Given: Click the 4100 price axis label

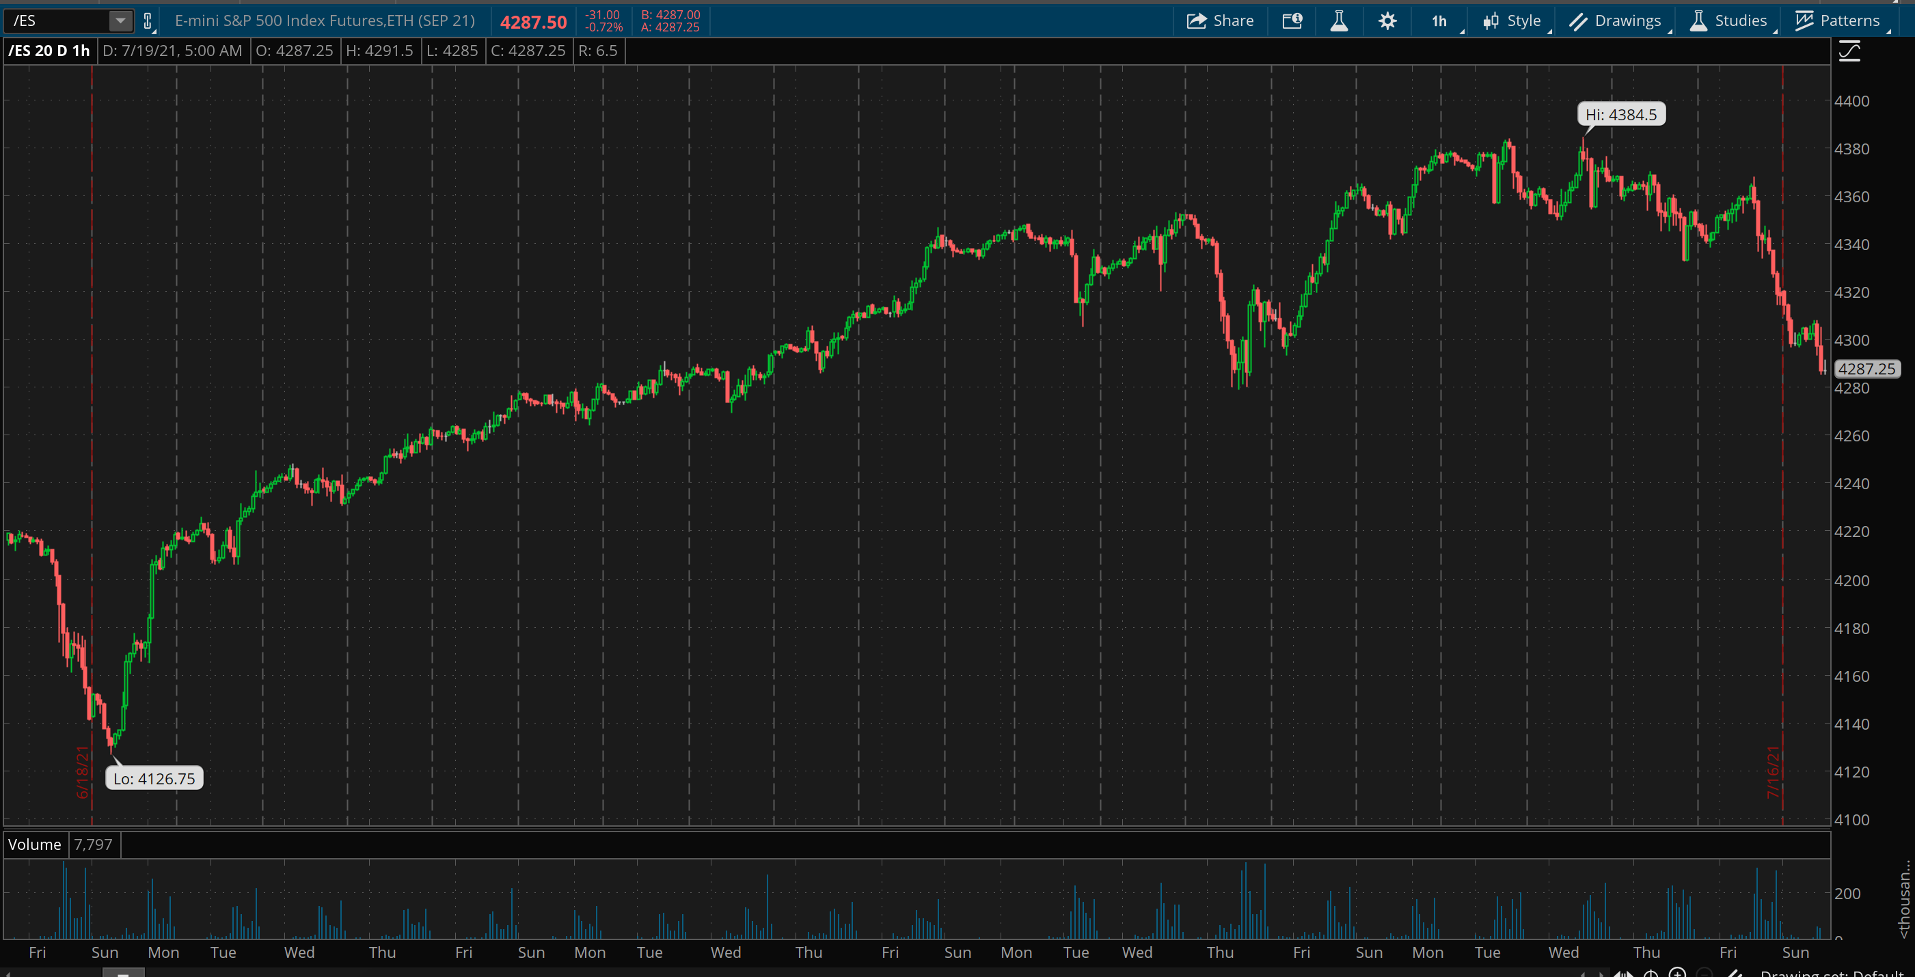Looking at the screenshot, I should point(1851,819).
